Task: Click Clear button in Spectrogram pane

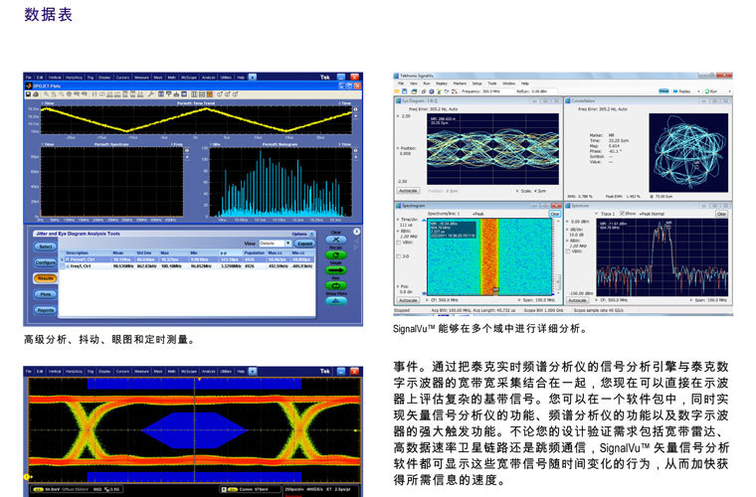Action: pyautogui.click(x=554, y=214)
